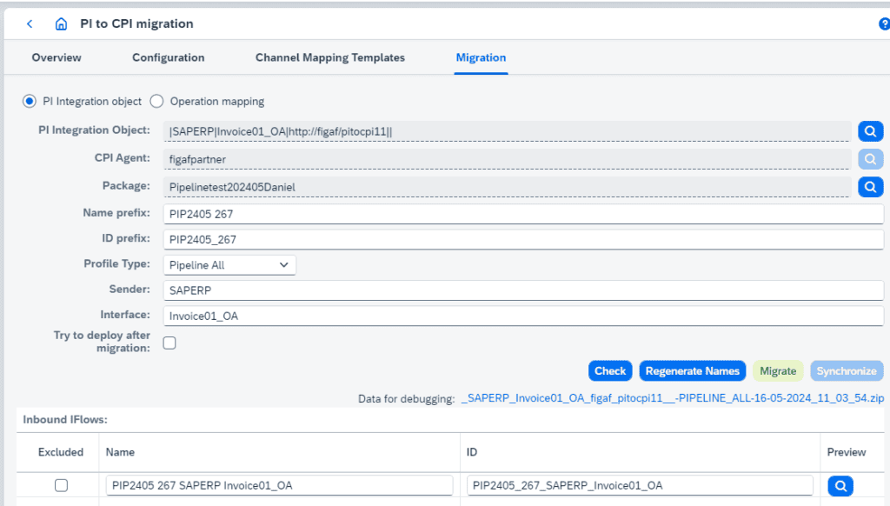Edit the inbound iflow ID field
The image size is (890, 506).
click(640, 485)
